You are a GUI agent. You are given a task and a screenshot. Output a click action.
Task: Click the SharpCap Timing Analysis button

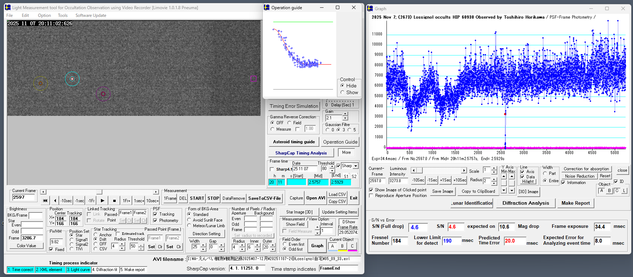point(301,153)
